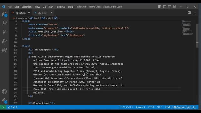Click the closing </head> tag
The image size is (201, 113).
click(x=27, y=39)
